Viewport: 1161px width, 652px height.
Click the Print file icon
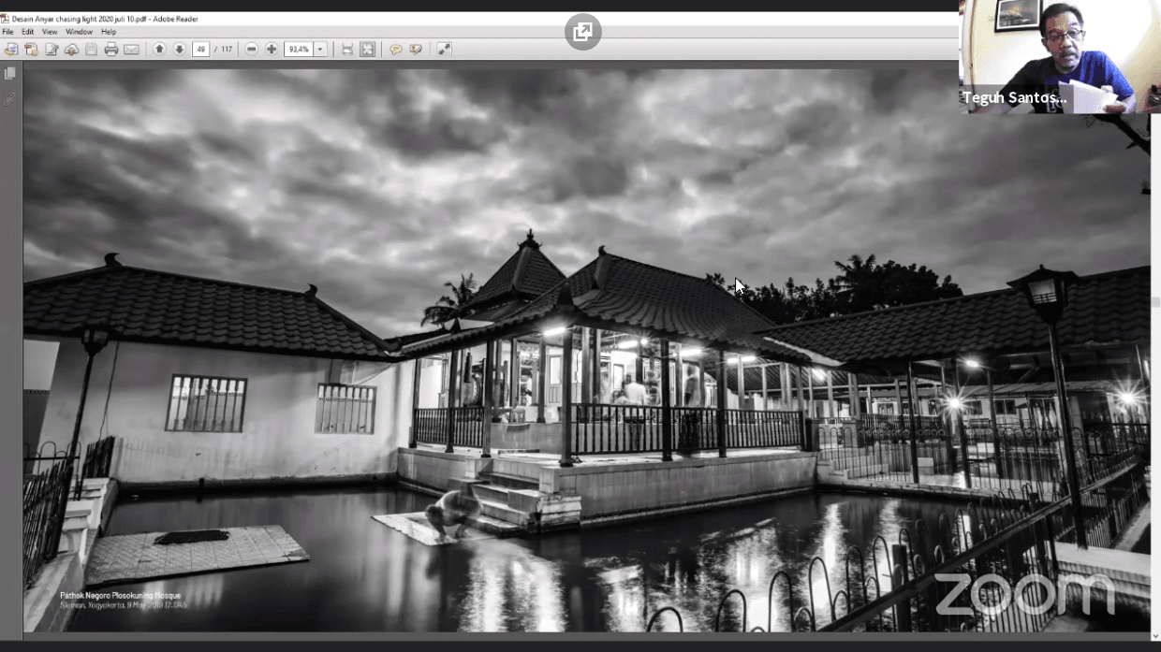point(111,50)
